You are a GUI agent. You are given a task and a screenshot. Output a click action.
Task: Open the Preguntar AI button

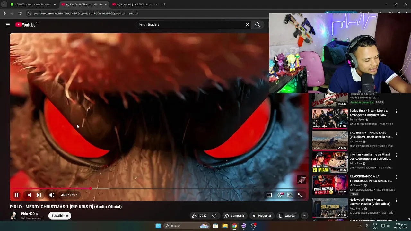pyautogui.click(x=262, y=216)
